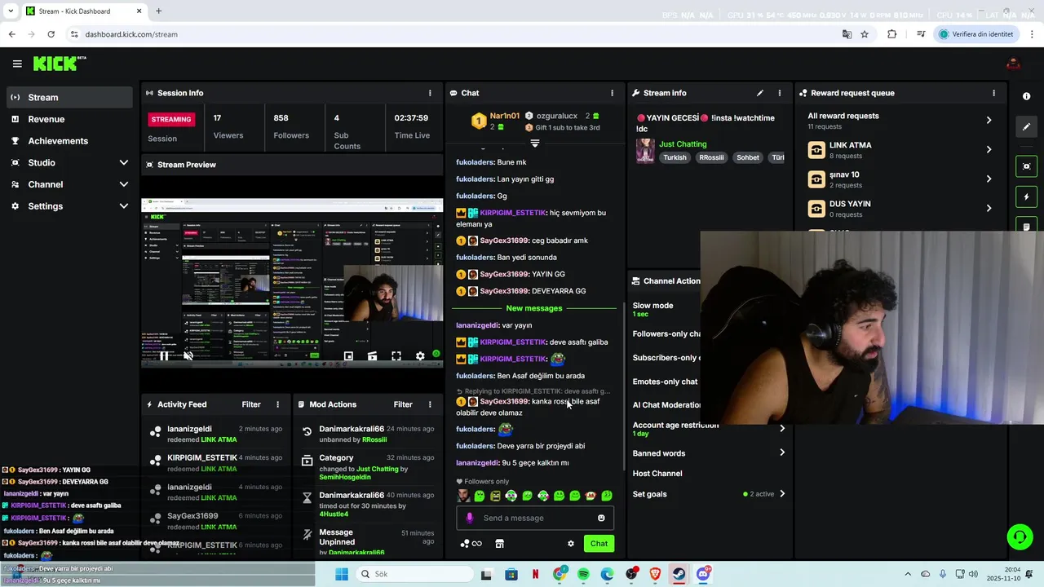Viewport: 1044px width, 587px height.
Task: Open Chat panel three-dot menu
Action: click(612, 93)
